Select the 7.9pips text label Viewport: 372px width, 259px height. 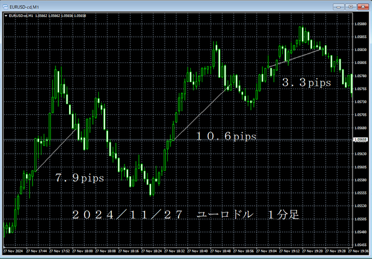(x=80, y=179)
